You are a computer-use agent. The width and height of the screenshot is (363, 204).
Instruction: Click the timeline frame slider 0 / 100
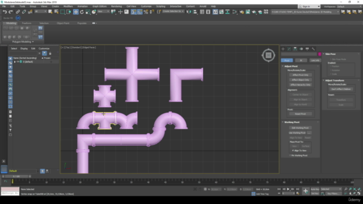(16, 176)
